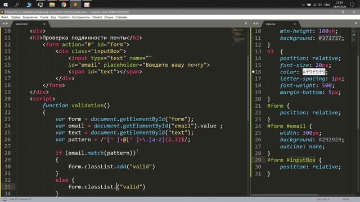The height and width of the screenshot is (202, 360).
Task: Click the muted volume tray icon
Action: 320,4
